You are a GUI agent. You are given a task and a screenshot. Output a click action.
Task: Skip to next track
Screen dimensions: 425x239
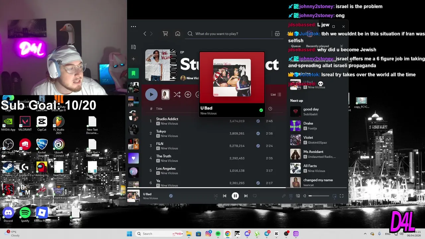point(246,196)
